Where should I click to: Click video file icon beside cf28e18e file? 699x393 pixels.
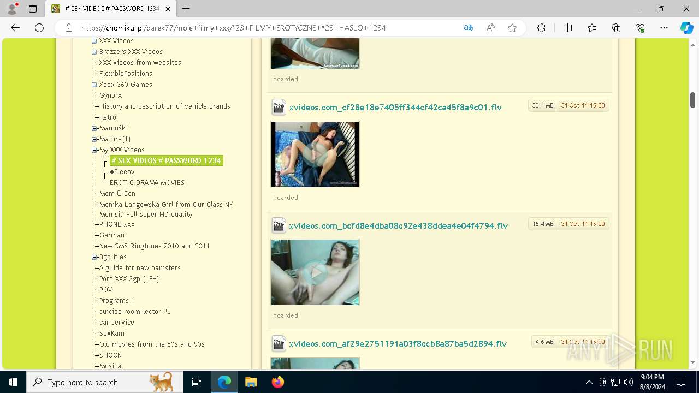pos(279,108)
